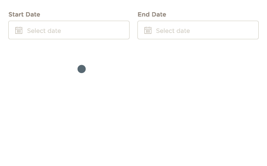The width and height of the screenshot is (267, 166).
Task: Activate the left date input box
Action: coord(69,30)
